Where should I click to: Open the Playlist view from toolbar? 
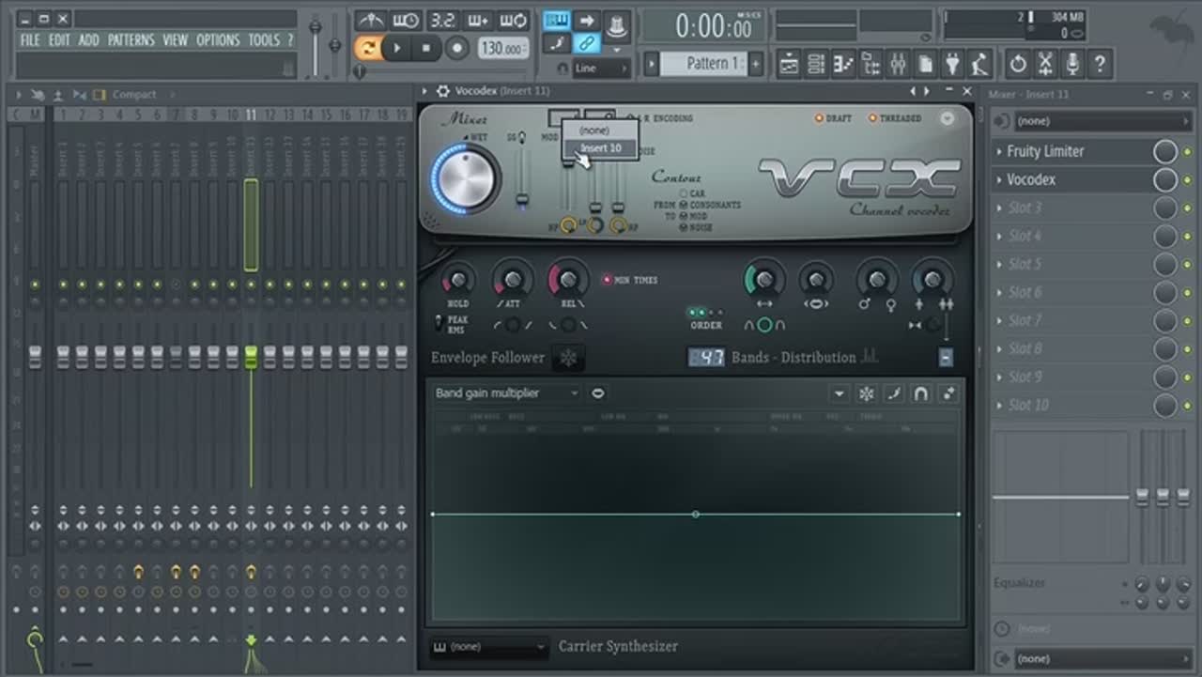(x=789, y=64)
